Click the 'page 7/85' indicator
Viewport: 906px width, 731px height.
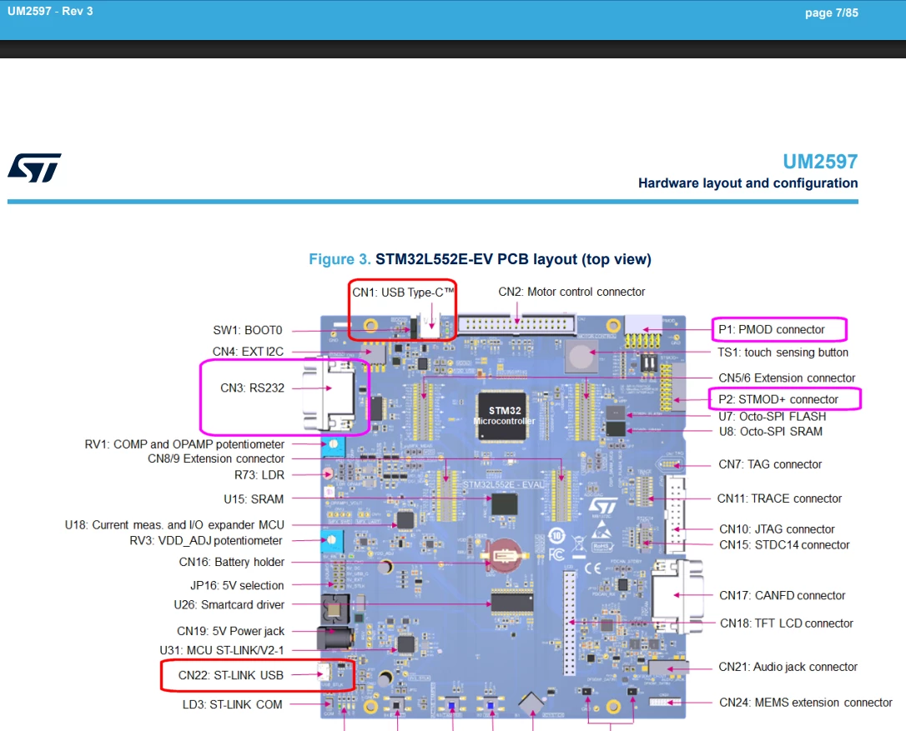coord(832,13)
